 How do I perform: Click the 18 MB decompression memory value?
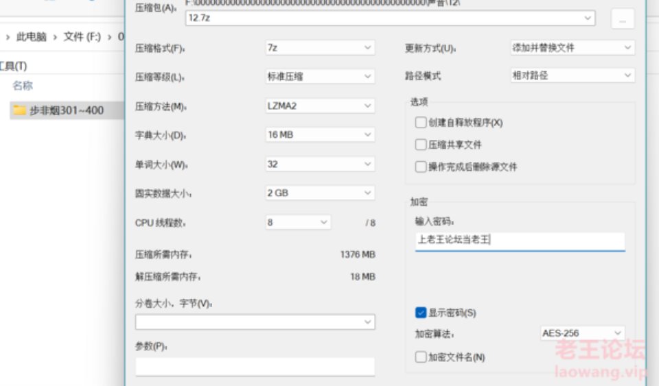coord(362,276)
